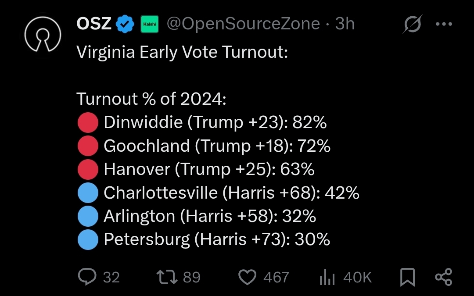Open the OSZ profile avatar
Screen dimensions: 474x296
(x=43, y=34)
